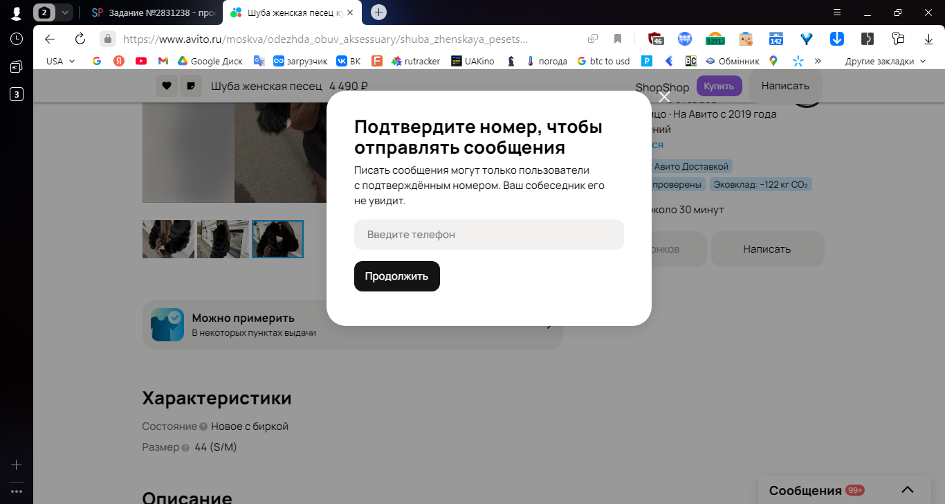Open the browser hamburger menu

(x=837, y=12)
